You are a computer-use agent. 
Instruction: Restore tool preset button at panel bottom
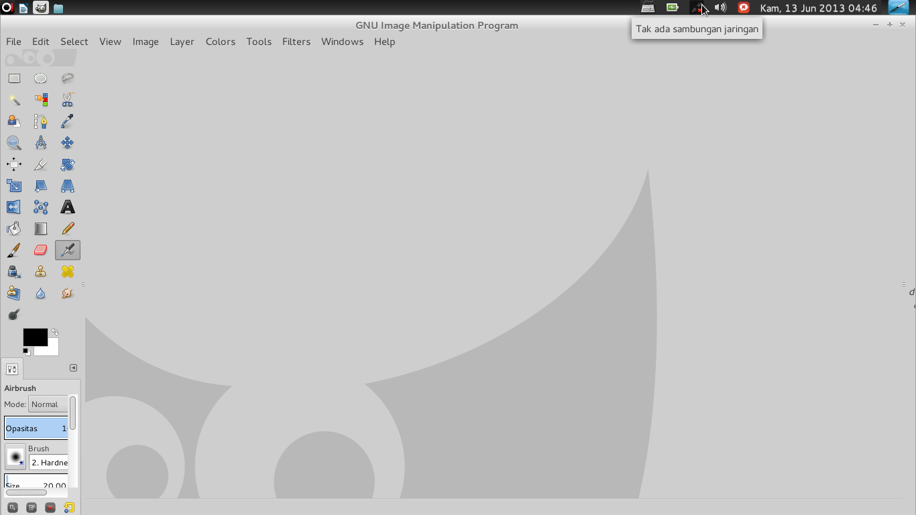click(31, 508)
